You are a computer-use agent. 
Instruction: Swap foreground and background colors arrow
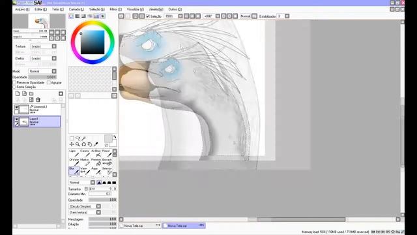click(115, 137)
